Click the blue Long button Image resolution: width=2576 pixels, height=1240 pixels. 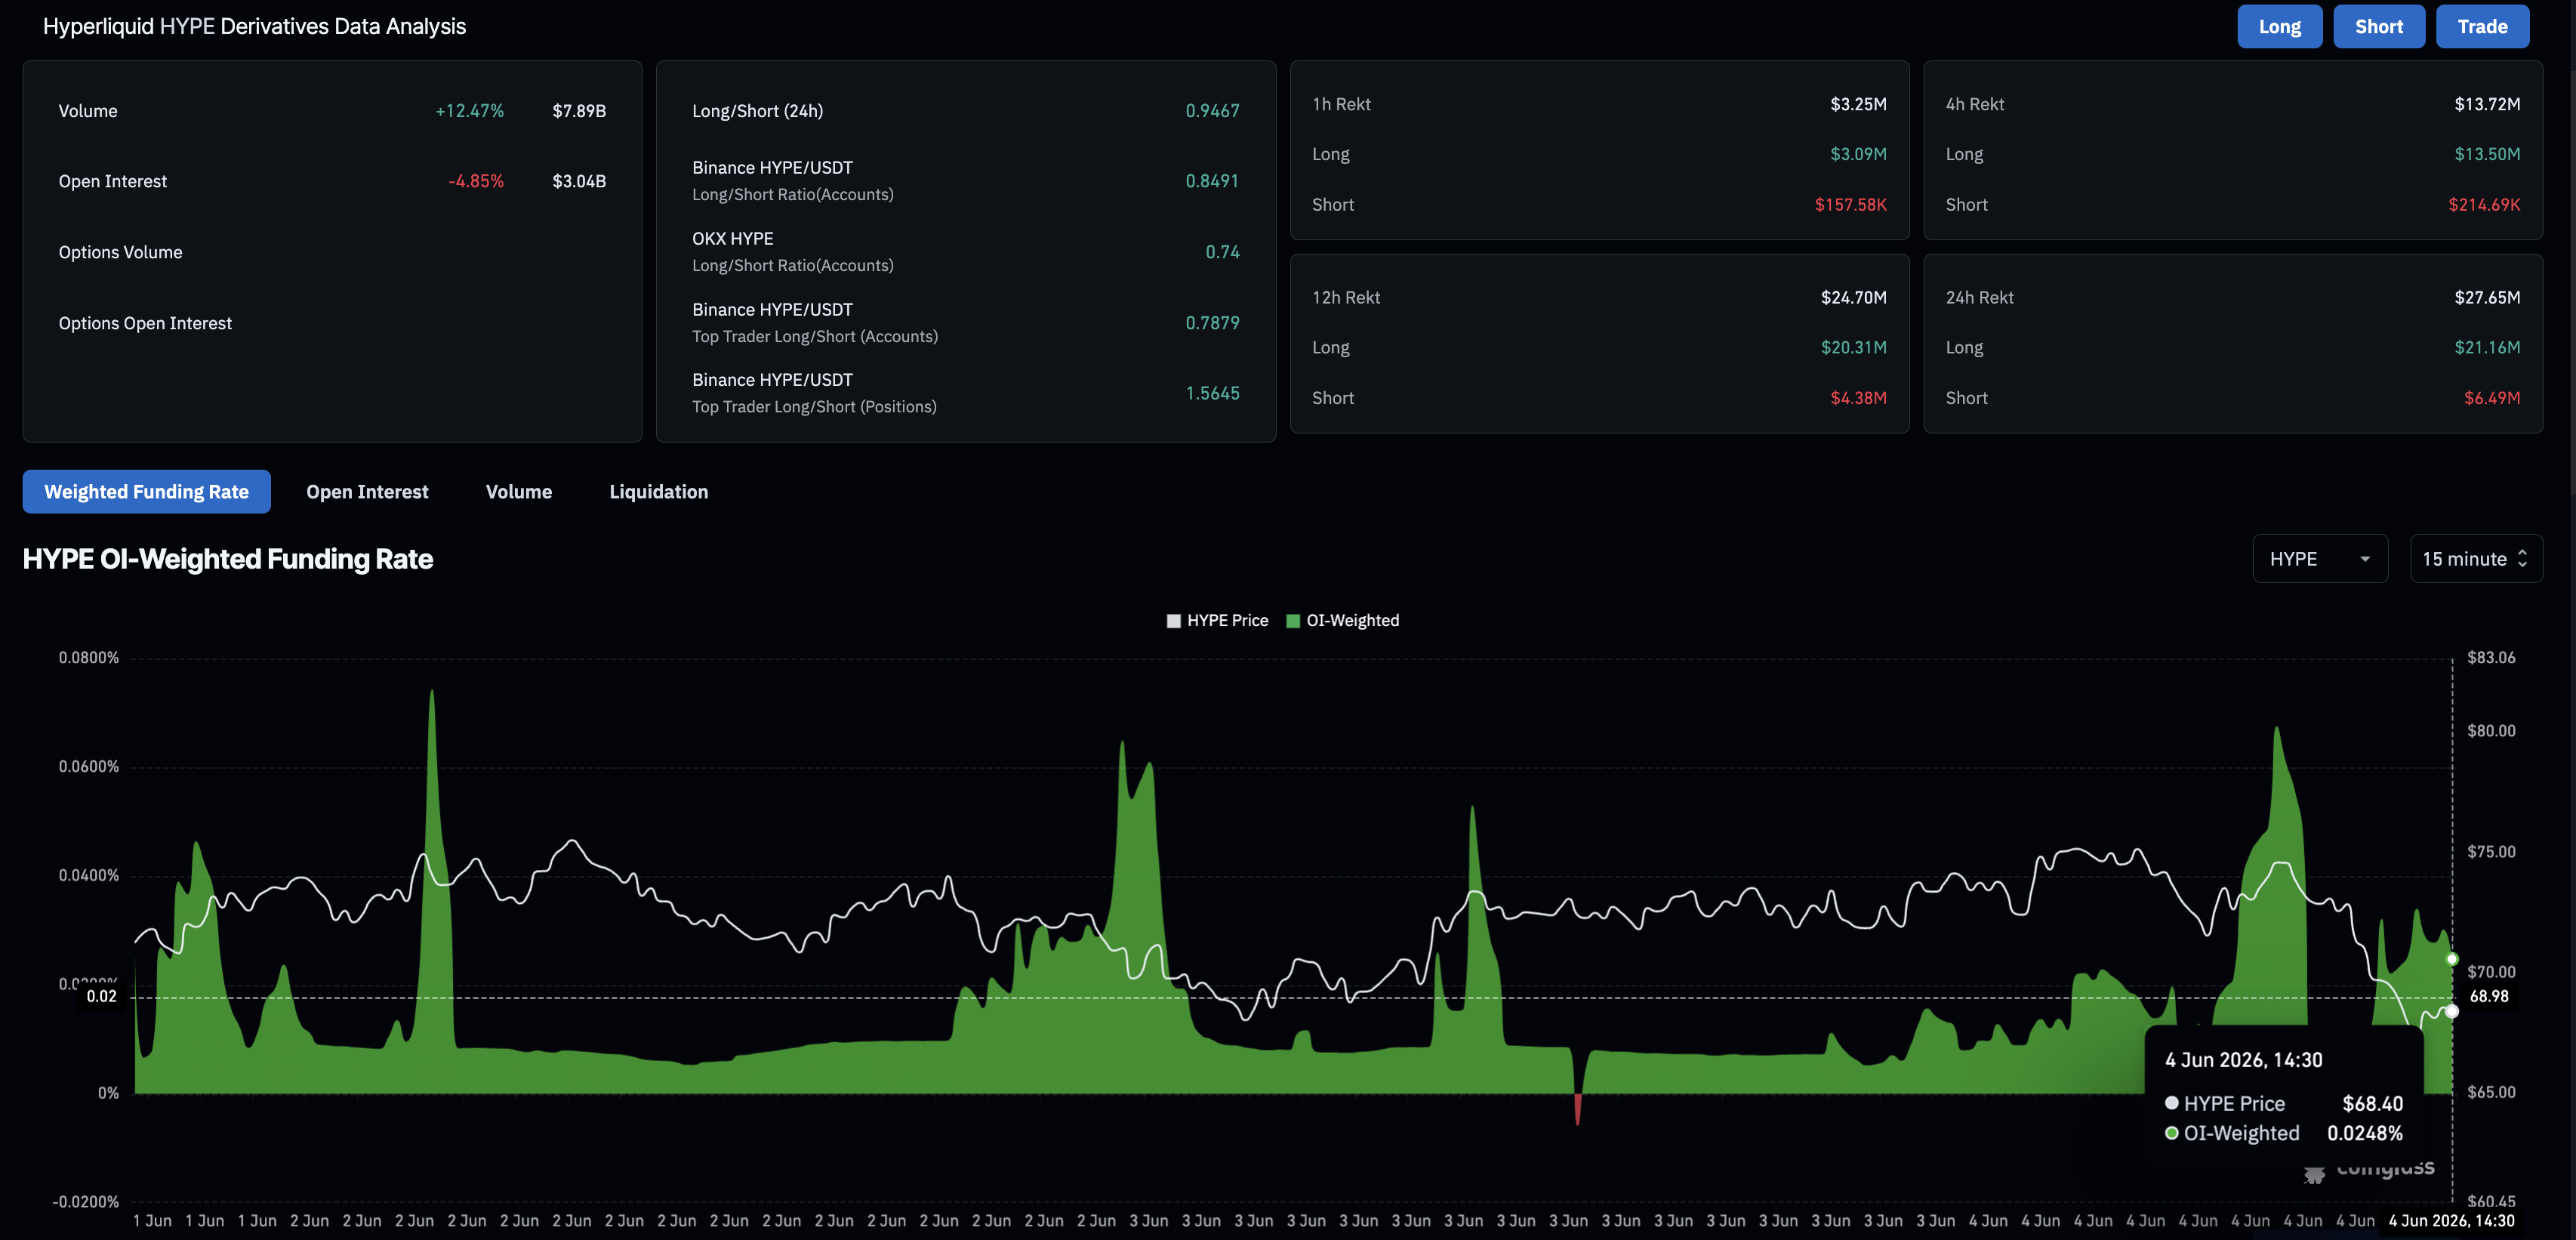2279,27
